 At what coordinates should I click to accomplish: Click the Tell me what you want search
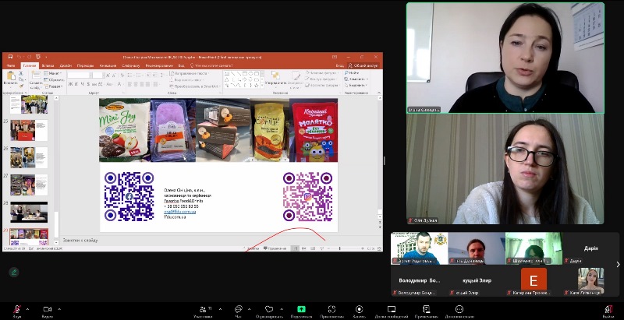click(213, 65)
